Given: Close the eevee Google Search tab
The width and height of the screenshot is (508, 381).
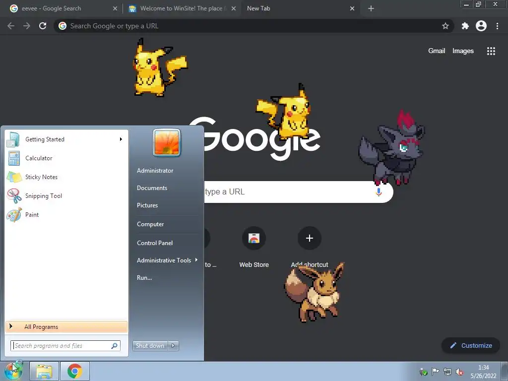Looking at the screenshot, I should pyautogui.click(x=115, y=9).
